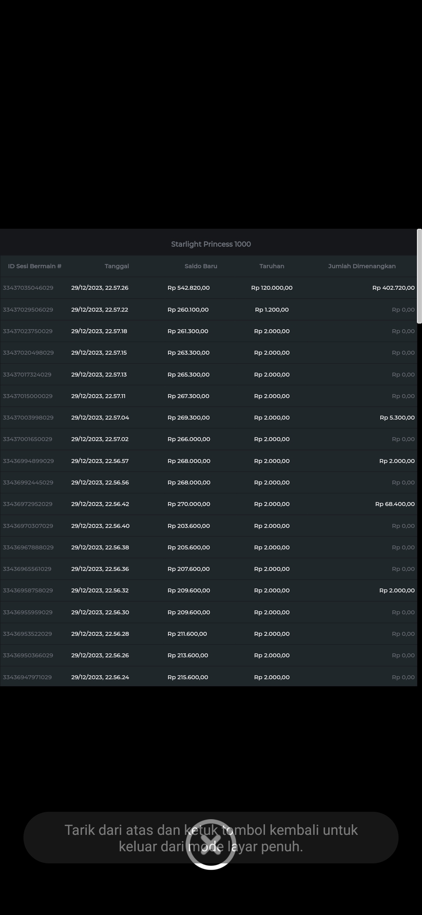Select the row with balance Rp 203.600,00
Viewport: 422px width, 915px height.
pyautogui.click(x=189, y=526)
